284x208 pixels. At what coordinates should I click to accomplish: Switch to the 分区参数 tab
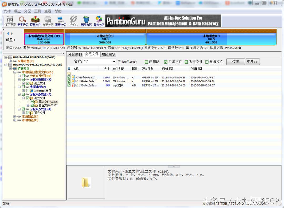point(75,54)
